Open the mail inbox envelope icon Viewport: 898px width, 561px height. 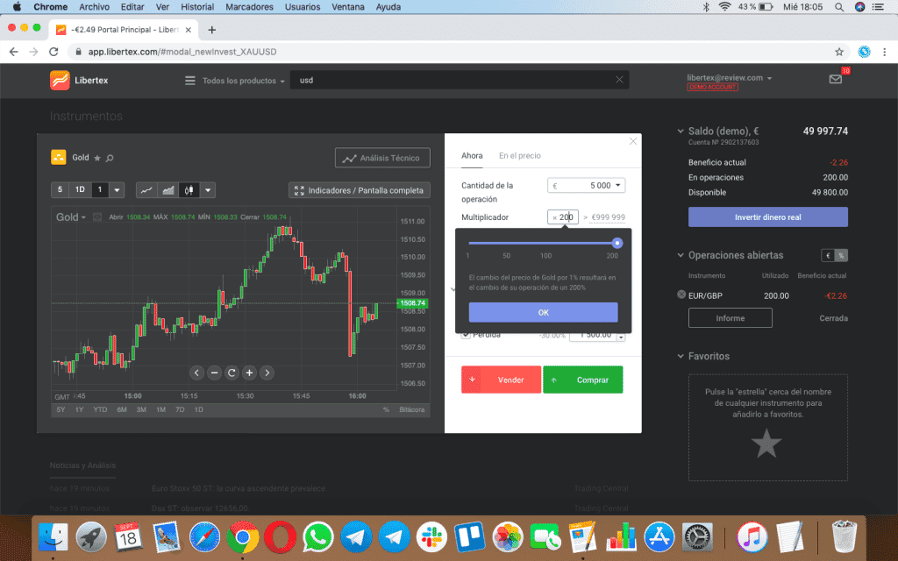[835, 79]
